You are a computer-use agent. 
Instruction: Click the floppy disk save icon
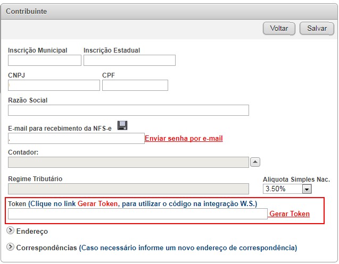[122, 125]
